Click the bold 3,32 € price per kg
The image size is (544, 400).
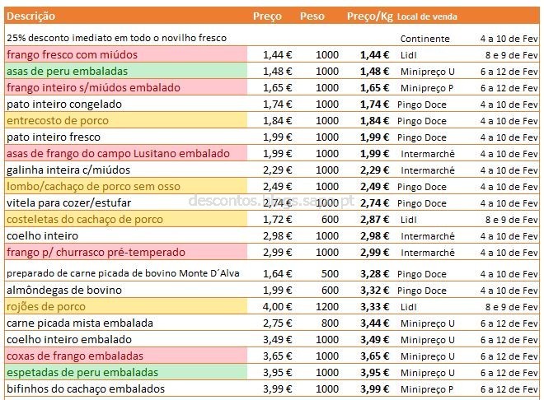(x=374, y=291)
